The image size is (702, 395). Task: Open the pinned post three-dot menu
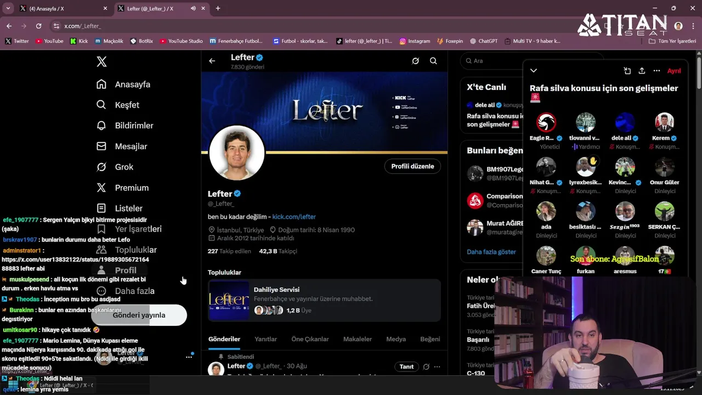[x=437, y=366]
